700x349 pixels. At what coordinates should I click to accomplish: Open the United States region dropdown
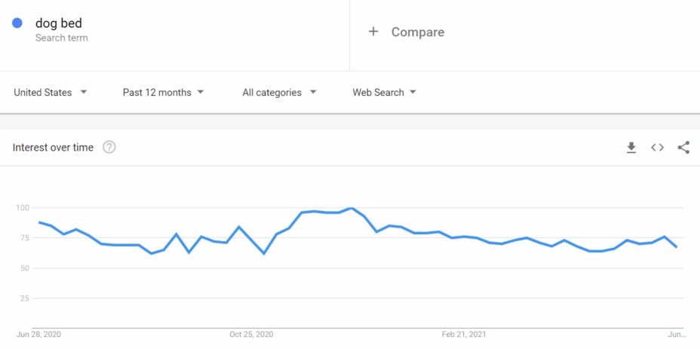[51, 93]
